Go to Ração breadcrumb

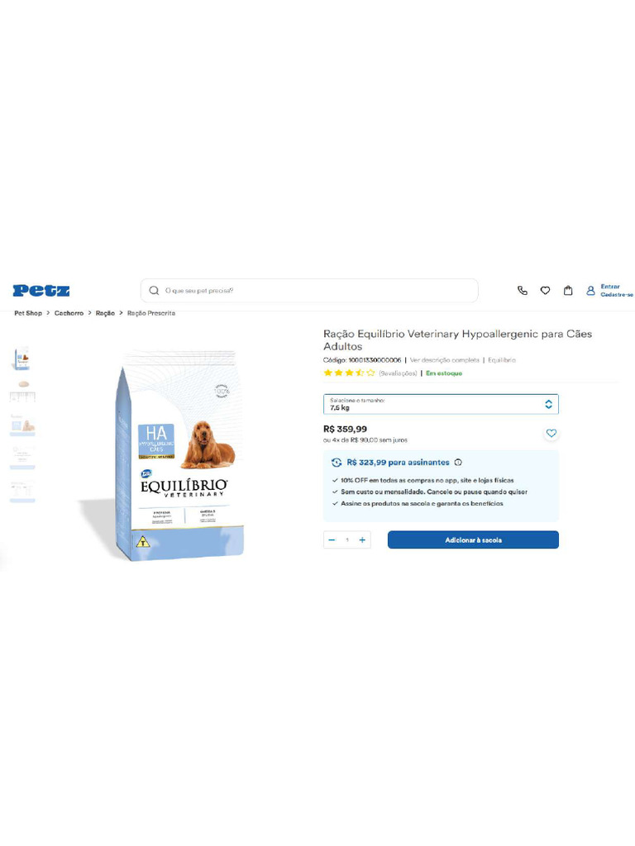click(x=105, y=313)
